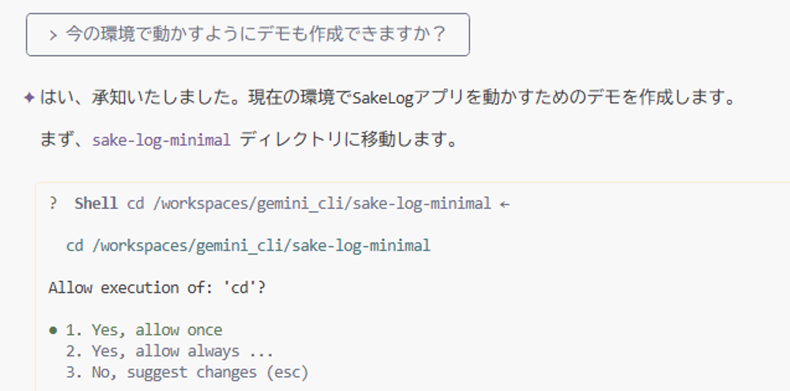This screenshot has width=790, height=391.
Task: Choose "Yes, allow always ..." option
Action: [170, 351]
